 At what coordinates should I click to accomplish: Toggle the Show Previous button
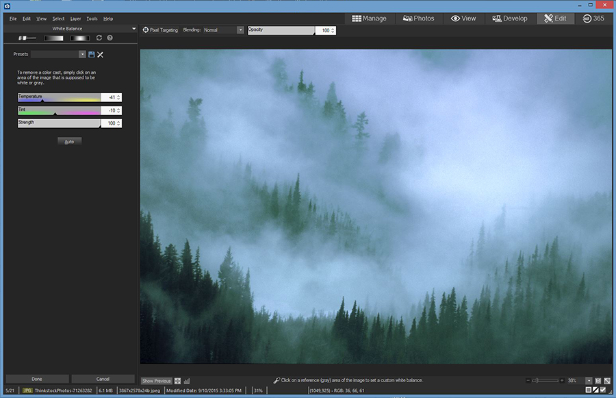tap(157, 381)
